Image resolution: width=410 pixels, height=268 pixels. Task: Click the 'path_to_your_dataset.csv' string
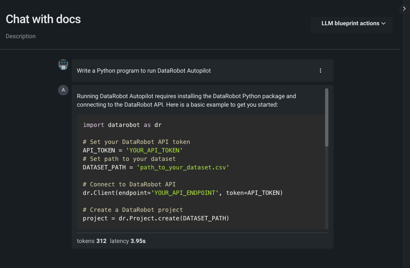[183, 167]
